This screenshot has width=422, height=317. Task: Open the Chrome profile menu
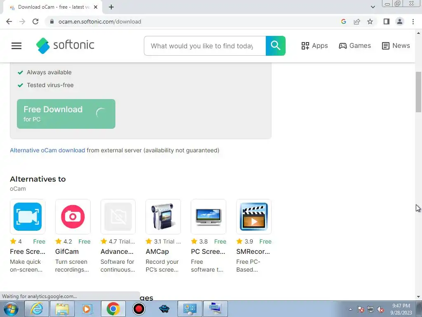(400, 21)
